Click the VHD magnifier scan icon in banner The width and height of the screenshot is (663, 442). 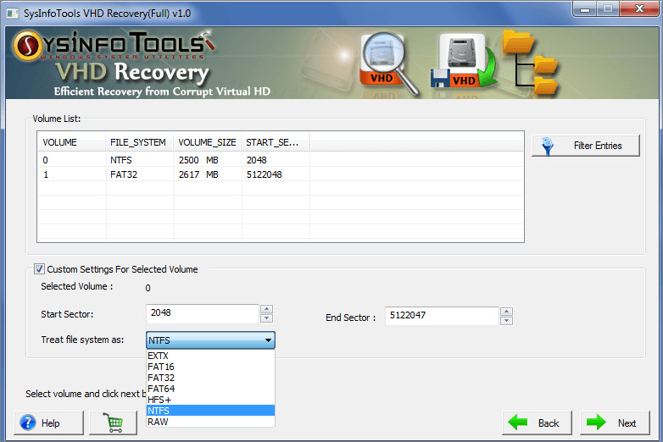click(388, 64)
